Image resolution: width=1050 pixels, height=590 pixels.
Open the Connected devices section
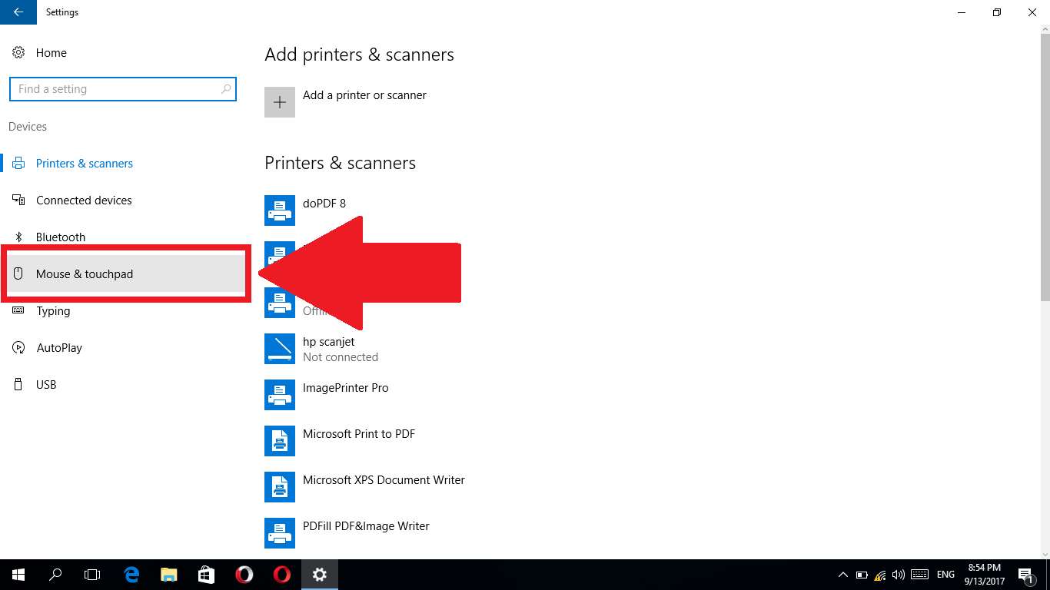coord(123,201)
